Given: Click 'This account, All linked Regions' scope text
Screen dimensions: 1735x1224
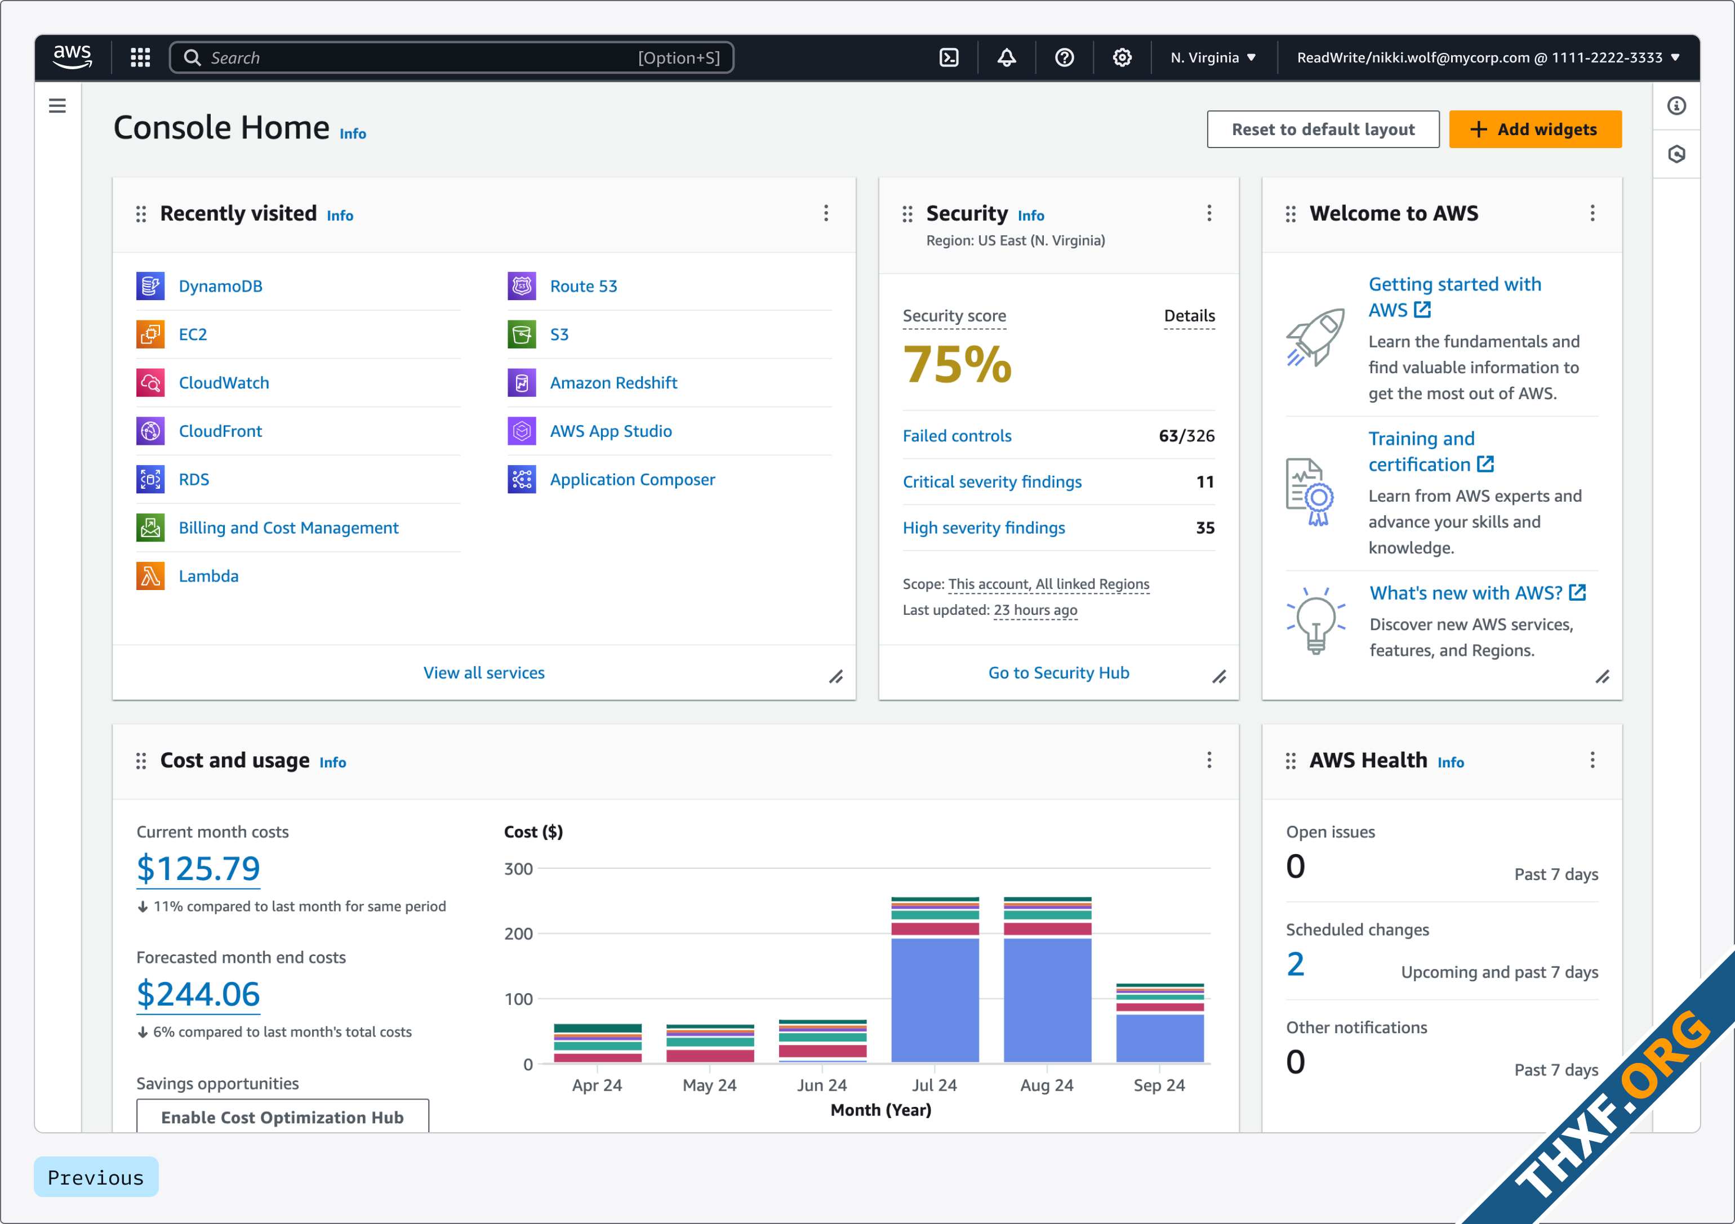Looking at the screenshot, I should (1049, 584).
